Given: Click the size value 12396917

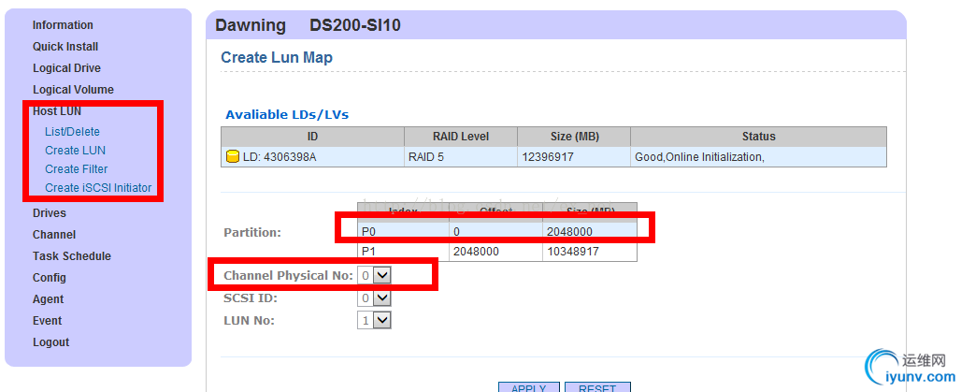Looking at the screenshot, I should pos(547,157).
